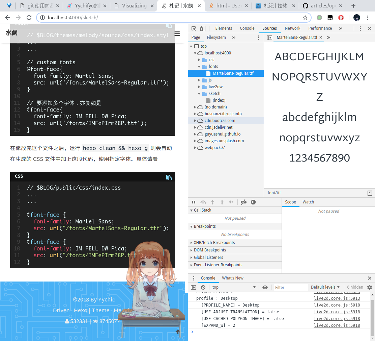Create a live expression with the eye icon
This screenshot has height=341, width=375.
tap(265, 287)
